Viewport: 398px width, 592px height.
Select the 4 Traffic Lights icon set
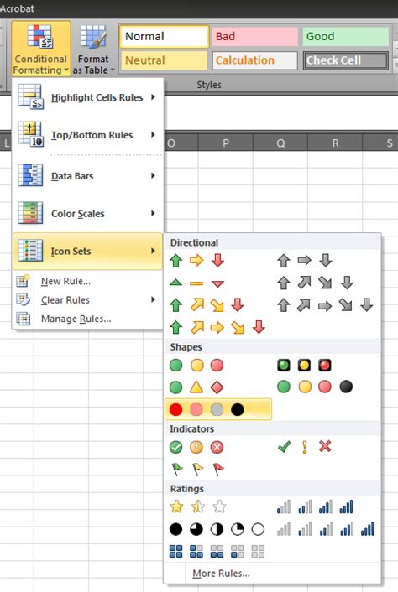click(x=315, y=387)
